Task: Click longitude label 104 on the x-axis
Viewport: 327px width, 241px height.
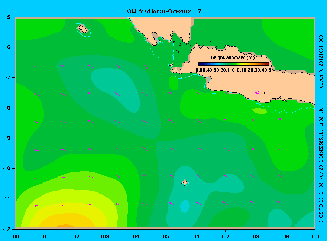Action: click(x=135, y=237)
